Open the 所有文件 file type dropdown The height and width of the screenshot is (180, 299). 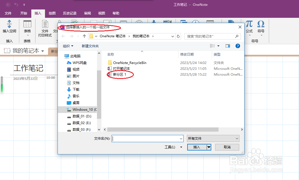pos(213,138)
